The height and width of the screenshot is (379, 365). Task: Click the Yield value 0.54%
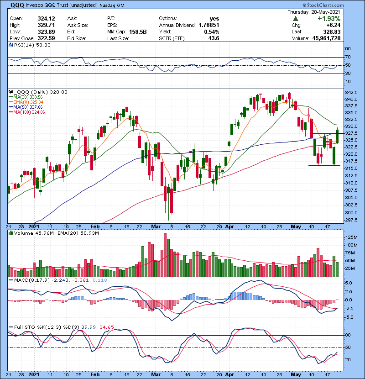pyautogui.click(x=211, y=32)
